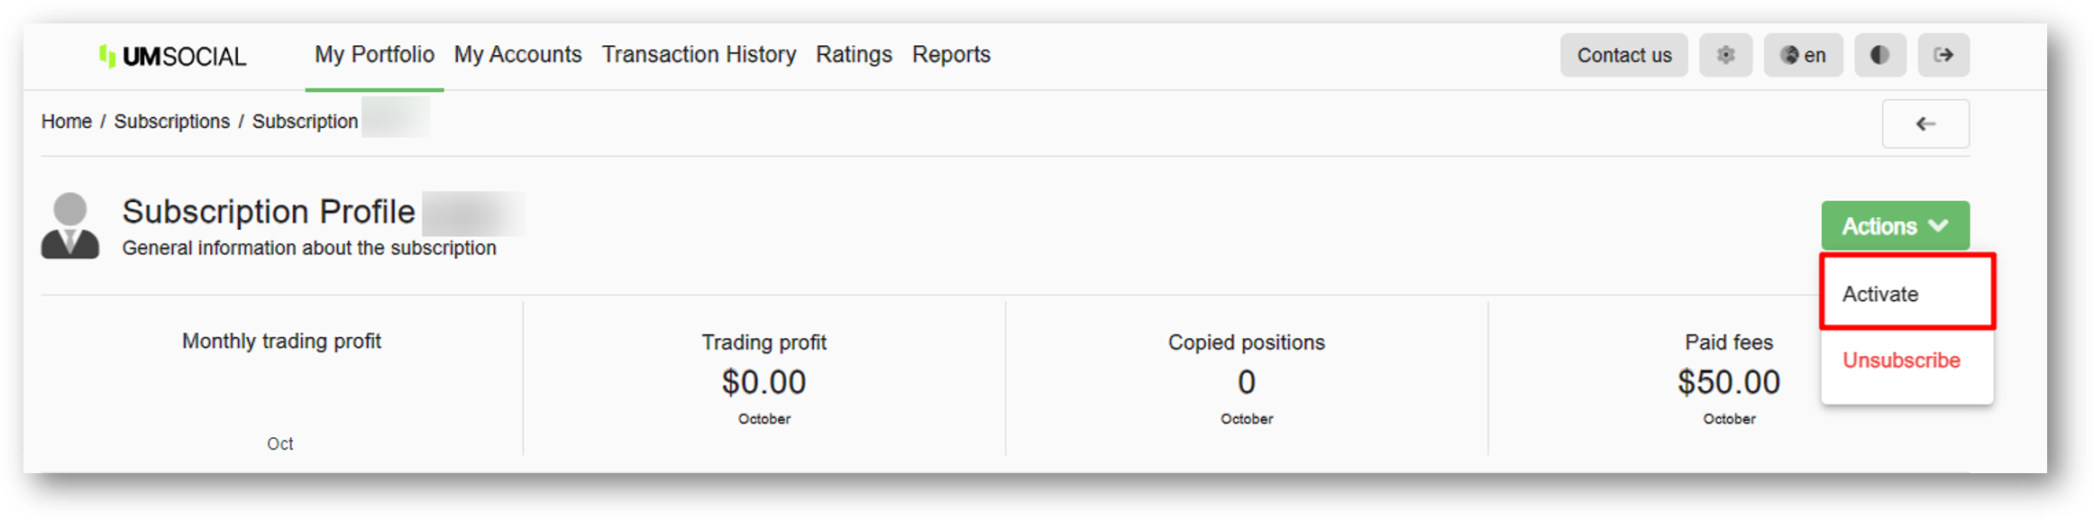Toggle dark mode contrast icon
The height and width of the screenshot is (520, 2094).
point(1879,55)
